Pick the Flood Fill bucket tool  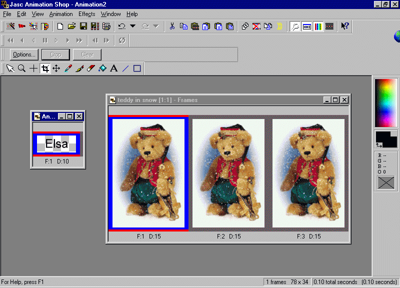coord(102,68)
